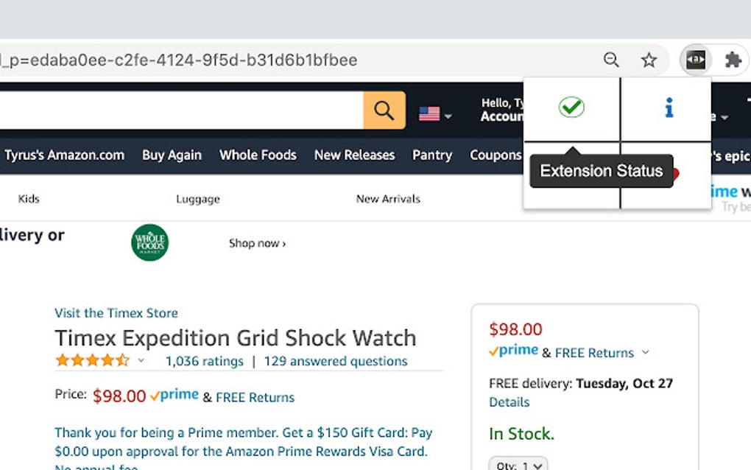Expand the FREE Returns details chevron

click(646, 353)
